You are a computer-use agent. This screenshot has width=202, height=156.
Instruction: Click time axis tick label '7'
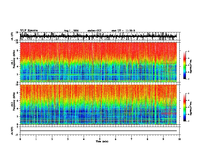pyautogui.click(x=132, y=139)
